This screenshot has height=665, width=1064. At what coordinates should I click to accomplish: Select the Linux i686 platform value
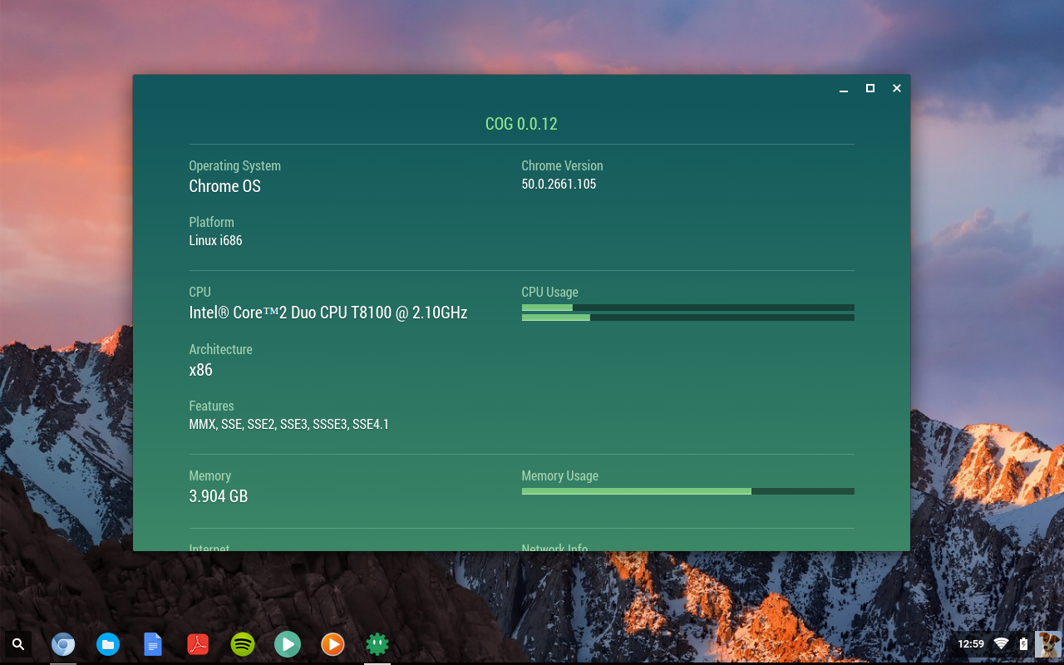coord(216,241)
